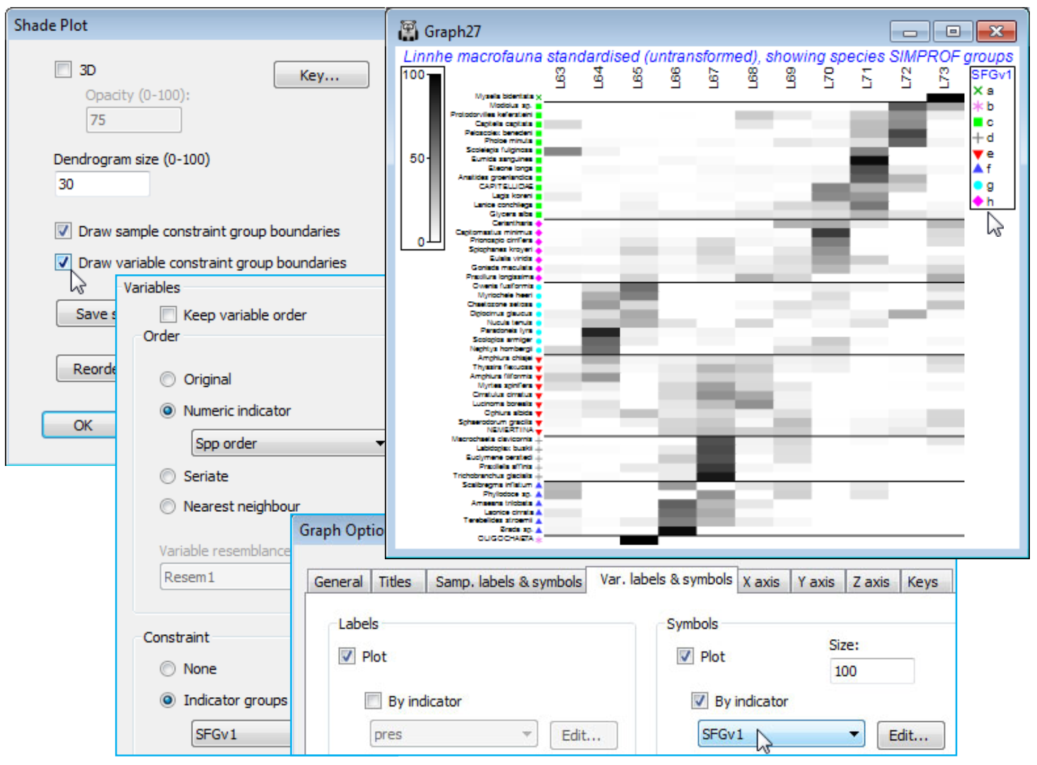Click the Opacity value field
Viewport: 1037px width, 765px height.
134,119
